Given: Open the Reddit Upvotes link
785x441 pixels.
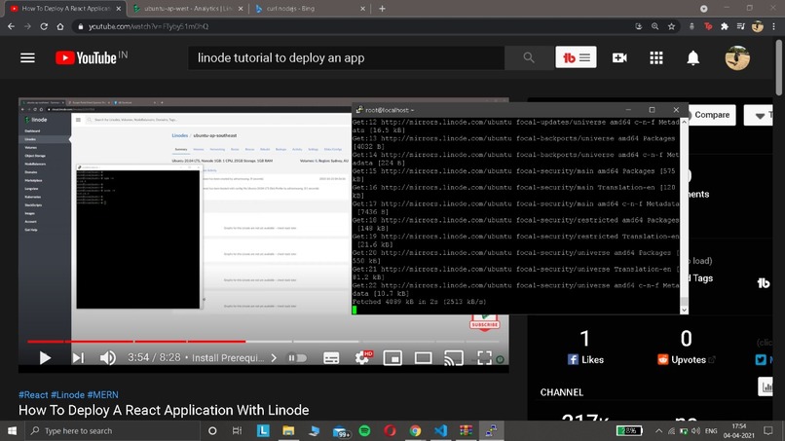Looking at the screenshot, I should pos(686,360).
